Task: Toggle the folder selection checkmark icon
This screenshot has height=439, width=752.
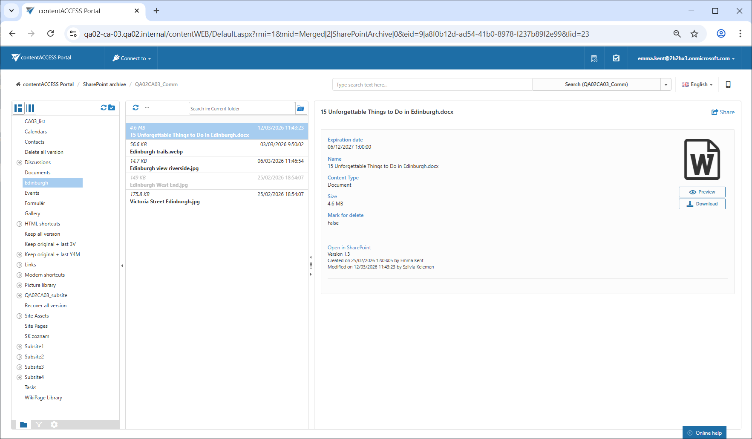Action: pyautogui.click(x=112, y=108)
